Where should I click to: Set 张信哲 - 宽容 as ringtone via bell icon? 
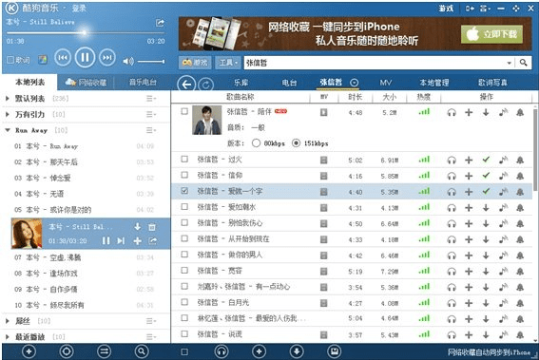(x=520, y=271)
